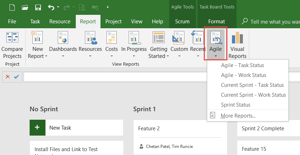Expand the Getting Started dropdown arrow

[168, 56]
